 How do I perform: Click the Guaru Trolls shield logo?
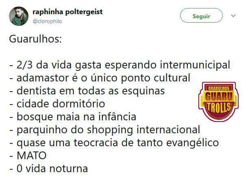[219, 102]
